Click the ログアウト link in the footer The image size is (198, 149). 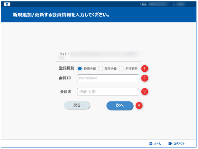[x=177, y=144]
